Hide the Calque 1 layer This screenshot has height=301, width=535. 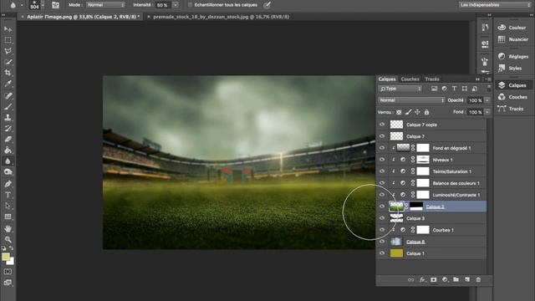(x=382, y=253)
